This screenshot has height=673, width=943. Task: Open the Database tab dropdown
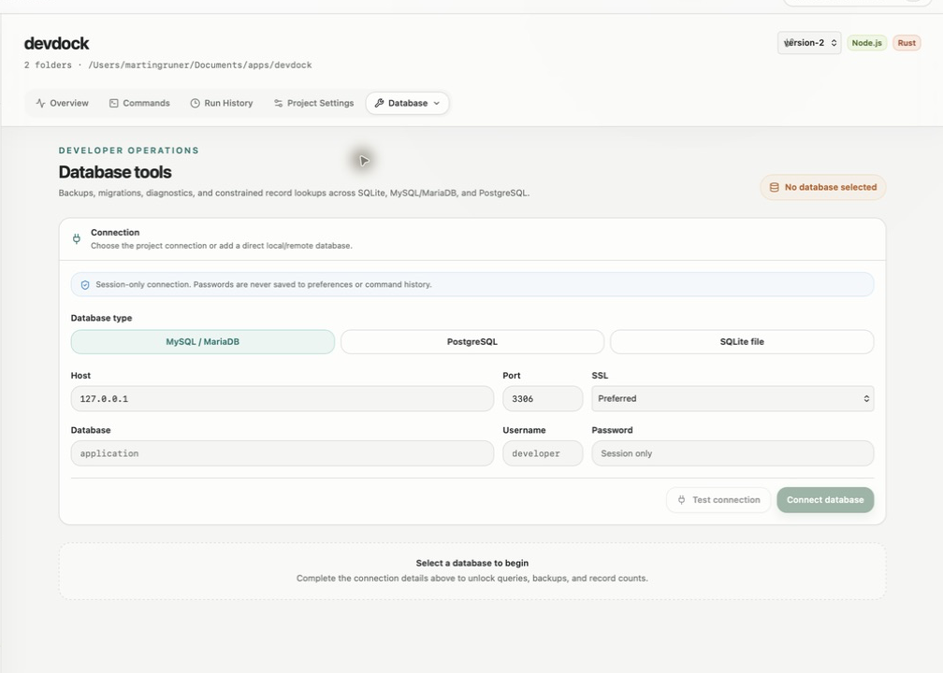[x=407, y=104]
